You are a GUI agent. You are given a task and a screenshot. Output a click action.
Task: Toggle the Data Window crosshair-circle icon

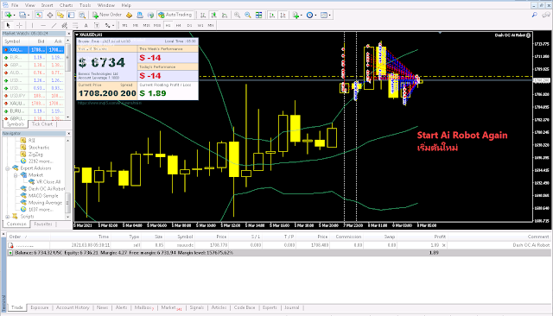(x=50, y=15)
